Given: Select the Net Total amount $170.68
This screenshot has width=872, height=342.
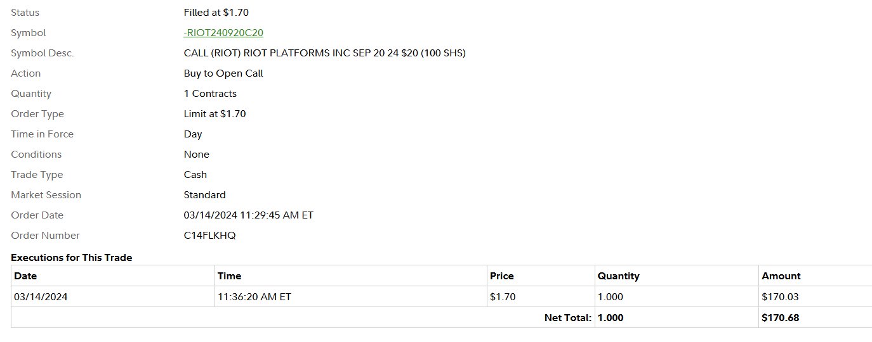Looking at the screenshot, I should 780,318.
